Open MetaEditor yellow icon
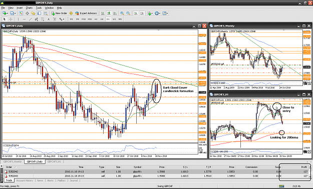313x189 pixels. [x=71, y=13]
